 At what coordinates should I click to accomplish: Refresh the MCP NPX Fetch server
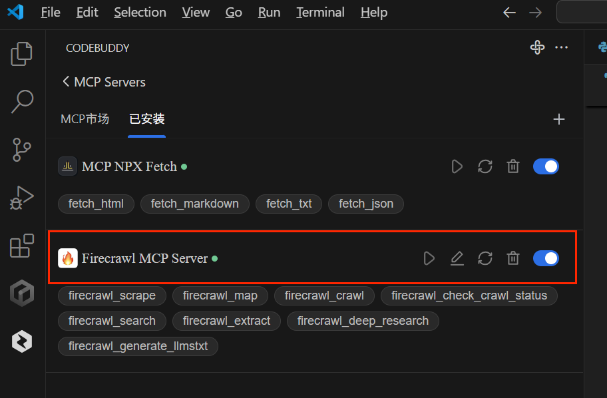tap(485, 166)
